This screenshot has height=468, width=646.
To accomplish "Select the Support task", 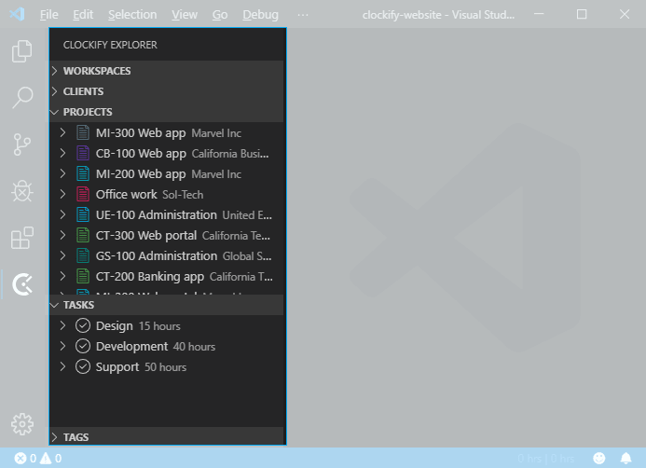I will [167, 366].
